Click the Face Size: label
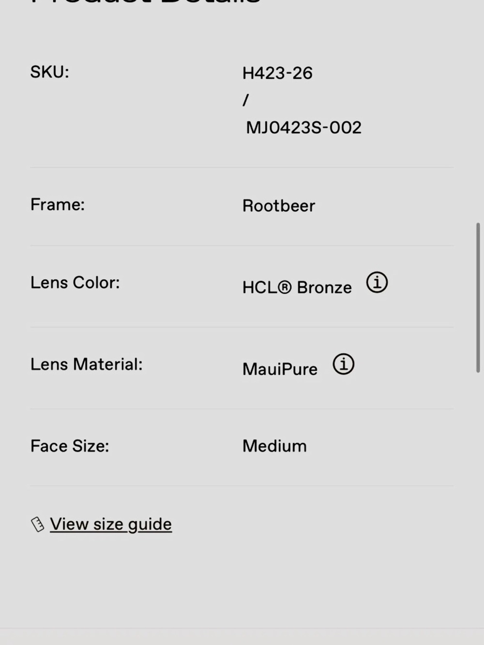This screenshot has width=484, height=645. point(70,446)
